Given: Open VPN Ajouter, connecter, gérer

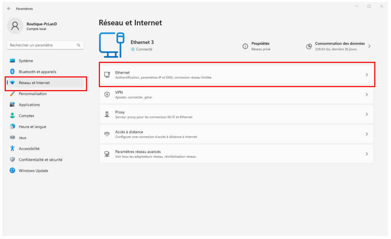Looking at the screenshot, I should (236, 94).
